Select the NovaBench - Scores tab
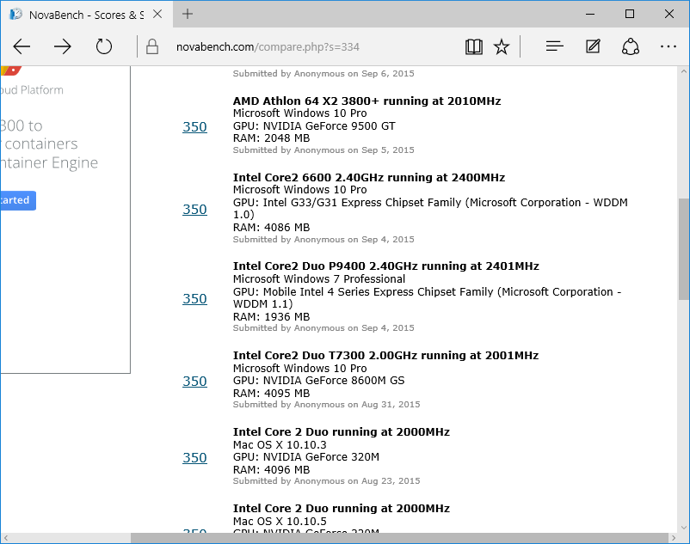690x544 pixels. [86, 15]
